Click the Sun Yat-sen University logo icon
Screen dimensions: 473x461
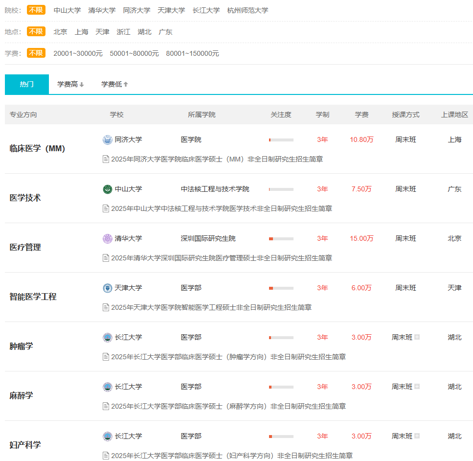click(x=108, y=189)
